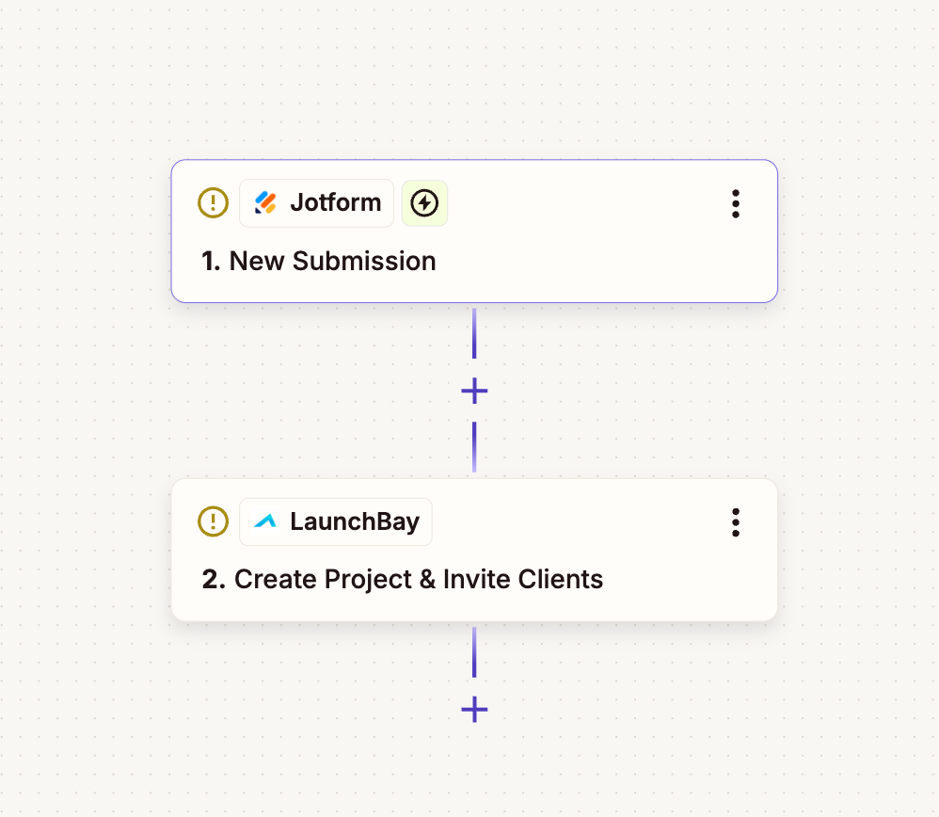Select the Jotform app badge

point(316,203)
